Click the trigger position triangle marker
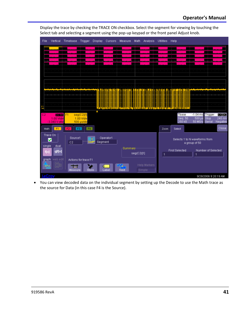This screenshot has width=240, height=311. (x=97, y=111)
